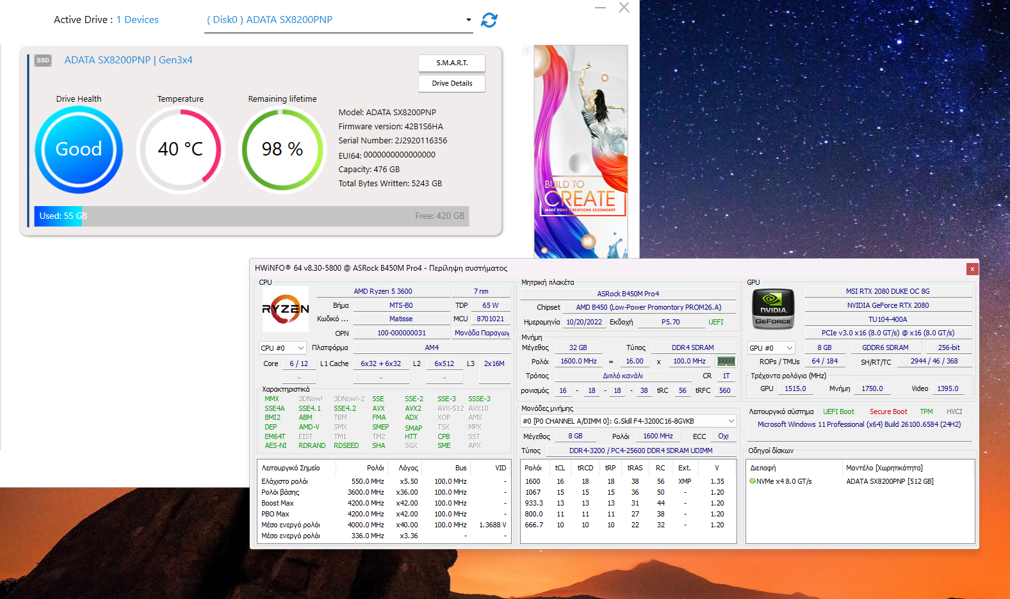Close the ADATA SSD toolbox window

[x=624, y=8]
